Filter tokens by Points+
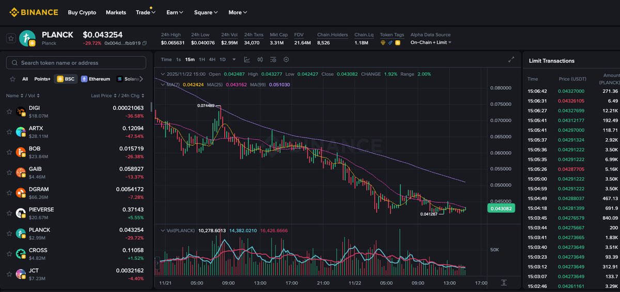 (42, 79)
